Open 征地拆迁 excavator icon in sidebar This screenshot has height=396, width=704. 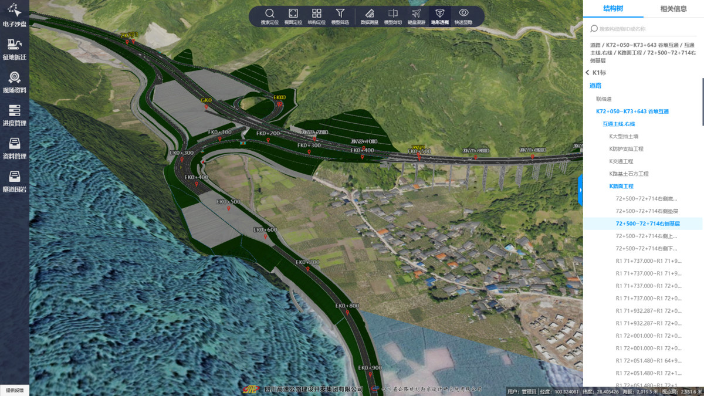(15, 48)
